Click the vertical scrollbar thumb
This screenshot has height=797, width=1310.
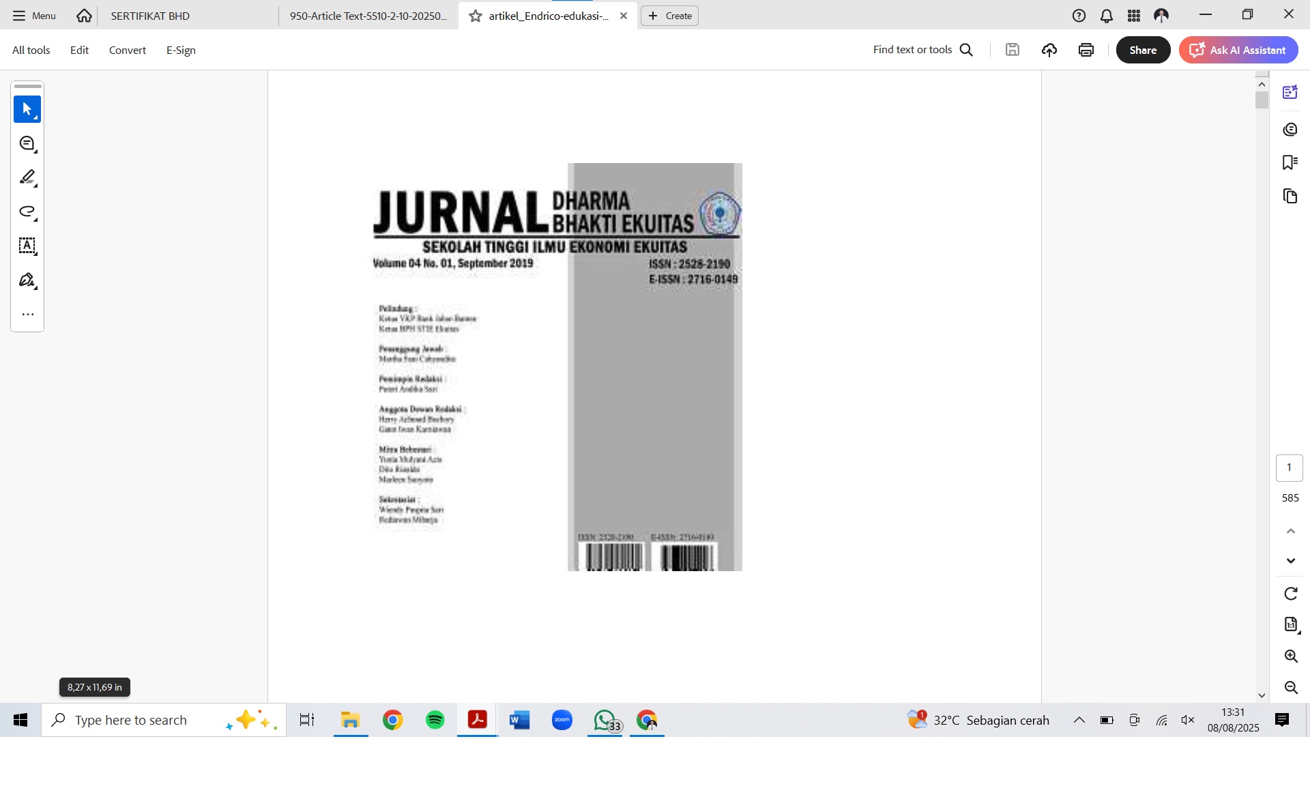(1262, 100)
